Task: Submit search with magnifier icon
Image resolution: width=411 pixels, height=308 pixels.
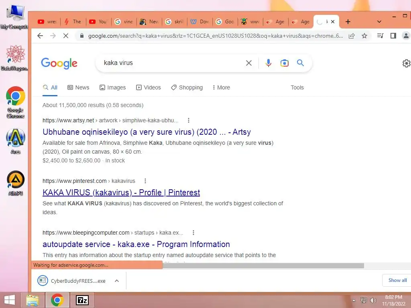Action: point(300,63)
